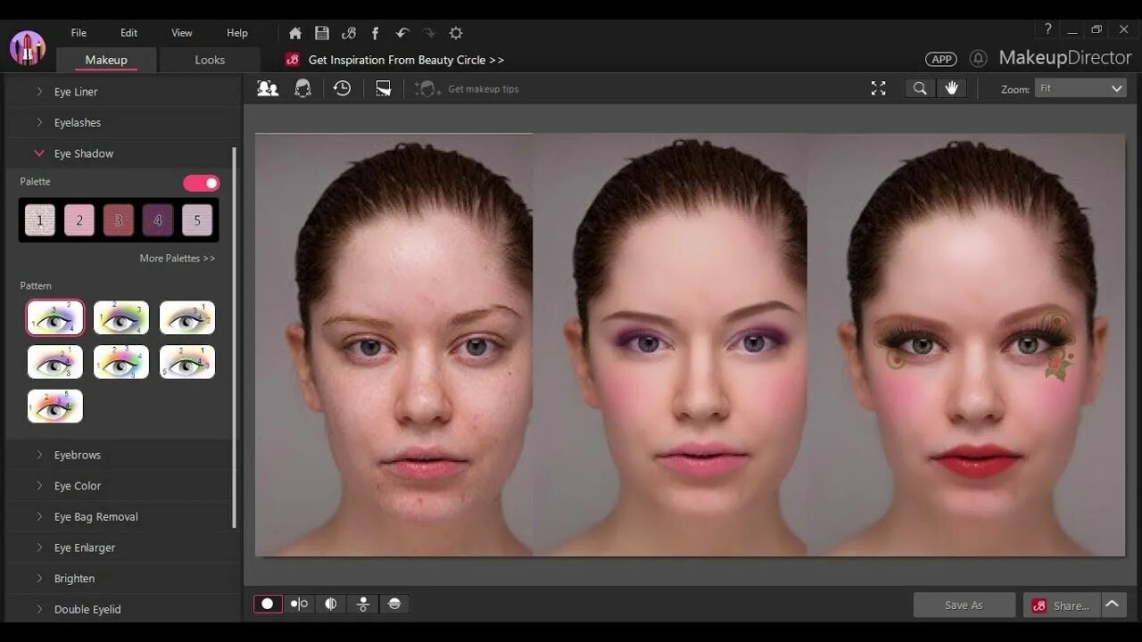Open preferences with the gear icon

point(456,33)
